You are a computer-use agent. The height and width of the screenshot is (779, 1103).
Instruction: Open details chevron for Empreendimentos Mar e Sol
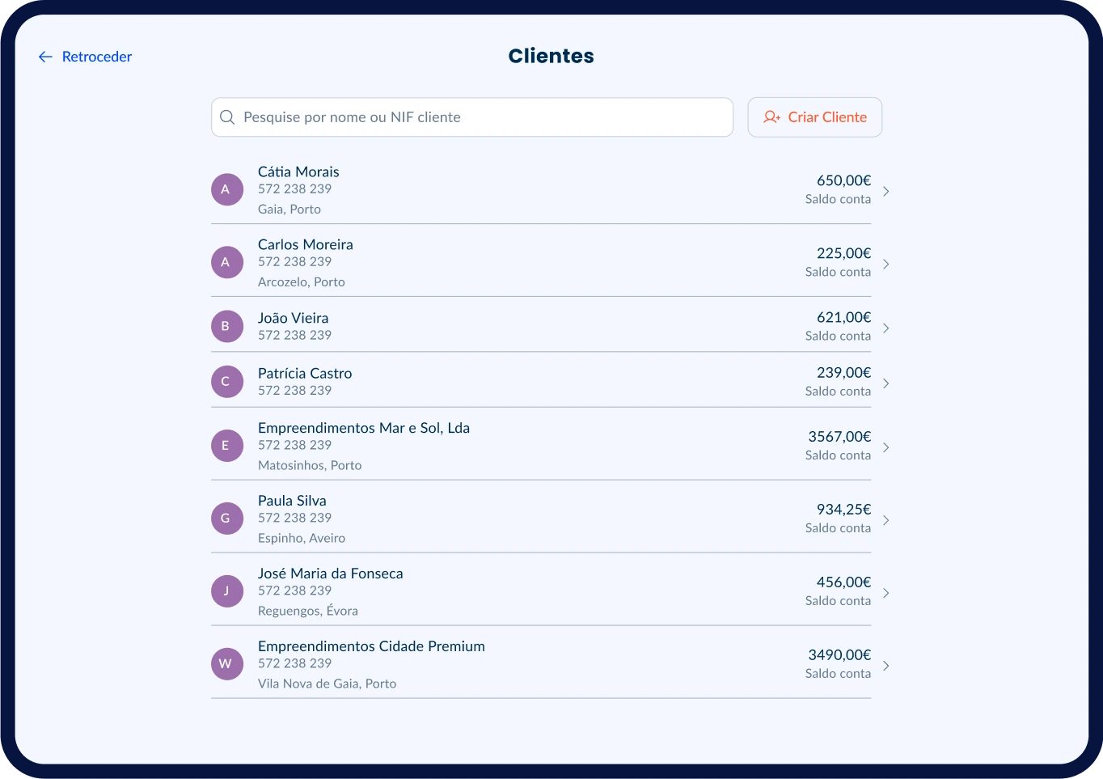coord(886,447)
